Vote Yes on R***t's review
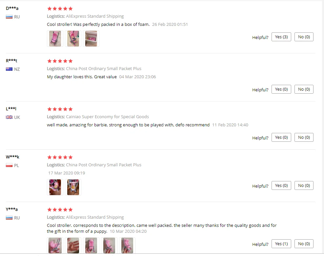This screenshot has height=256, width=324. pyautogui.click(x=281, y=89)
